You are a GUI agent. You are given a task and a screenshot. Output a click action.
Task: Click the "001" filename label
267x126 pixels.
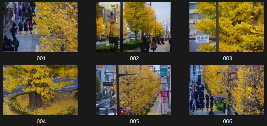click(x=41, y=58)
